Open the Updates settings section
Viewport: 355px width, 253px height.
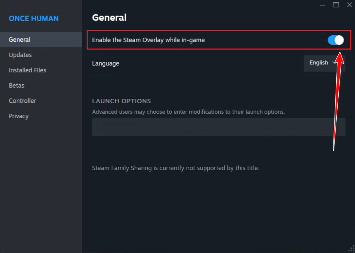(x=20, y=55)
